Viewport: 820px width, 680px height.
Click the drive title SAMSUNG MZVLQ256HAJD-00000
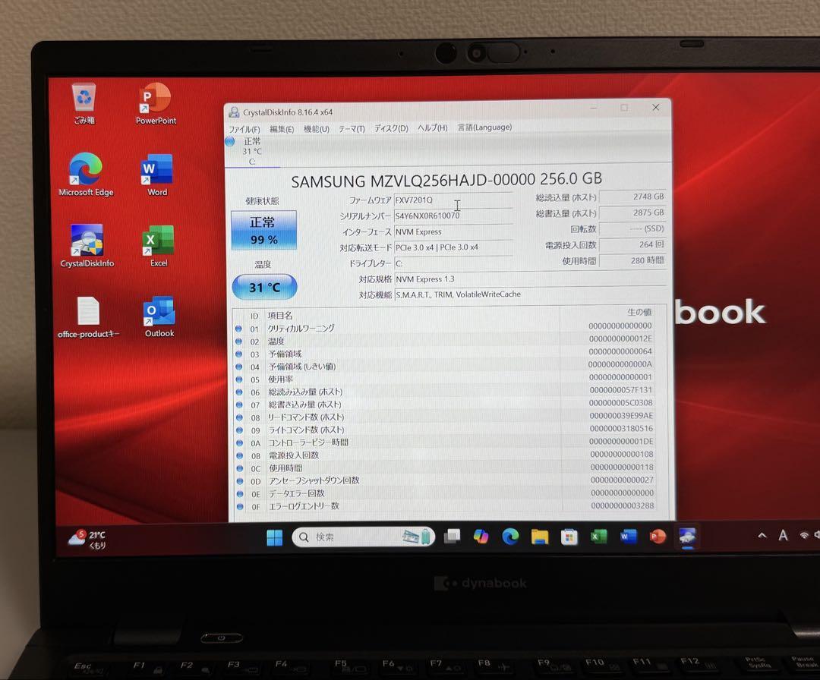[x=413, y=181]
